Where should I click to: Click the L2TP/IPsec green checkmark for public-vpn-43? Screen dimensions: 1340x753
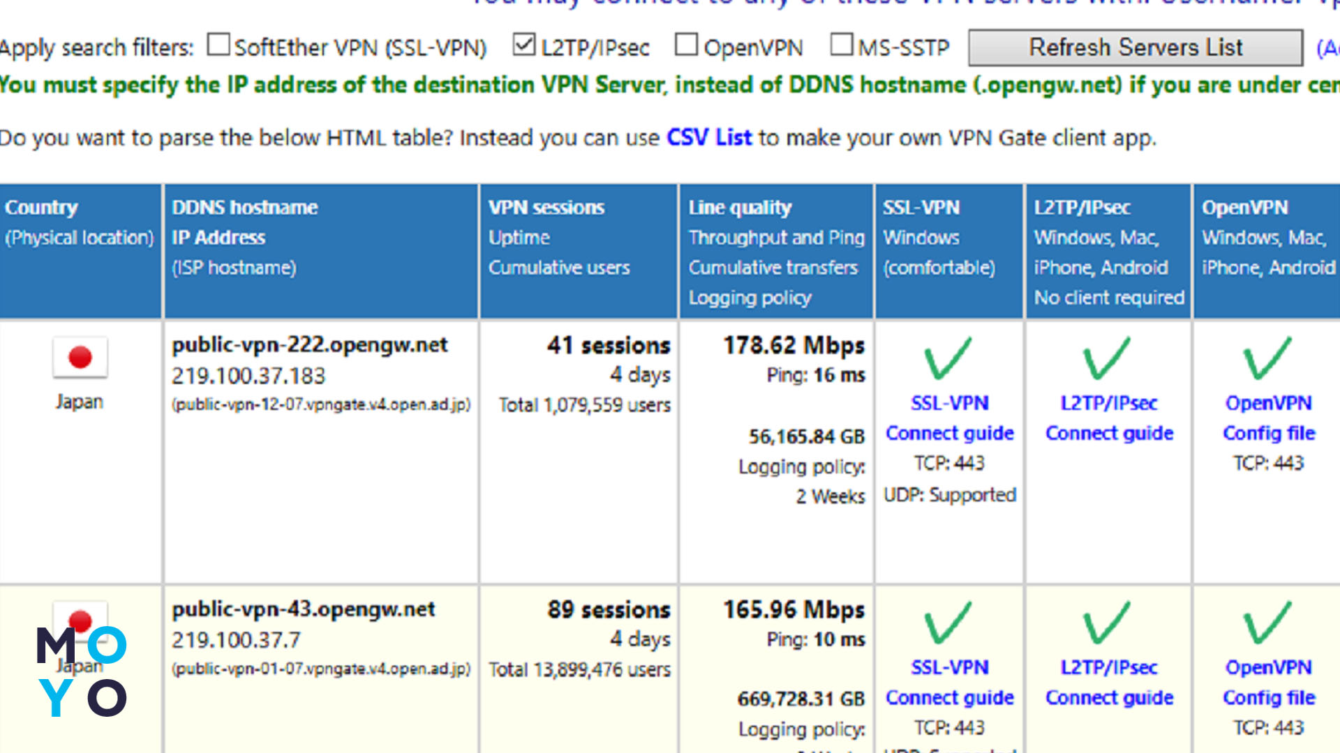(1108, 623)
